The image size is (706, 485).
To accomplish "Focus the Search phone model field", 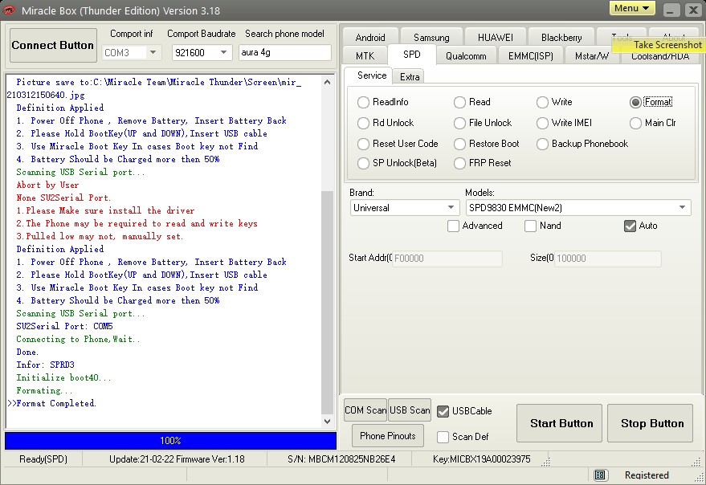I will pyautogui.click(x=284, y=53).
